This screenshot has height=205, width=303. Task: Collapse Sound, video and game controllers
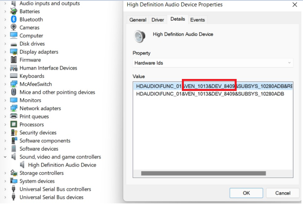tap(5, 157)
